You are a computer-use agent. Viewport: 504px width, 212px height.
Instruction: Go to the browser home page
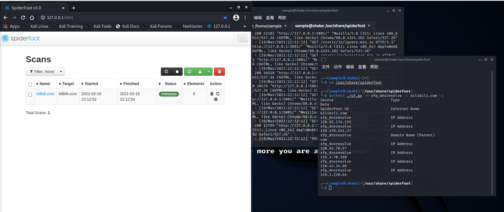pyautogui.click(x=32, y=18)
